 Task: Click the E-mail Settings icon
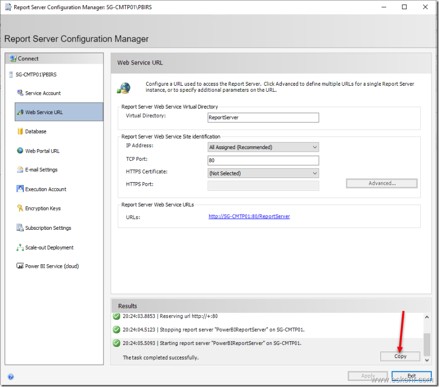(20, 170)
